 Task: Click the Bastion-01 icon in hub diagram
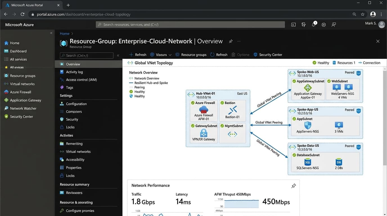[232, 110]
